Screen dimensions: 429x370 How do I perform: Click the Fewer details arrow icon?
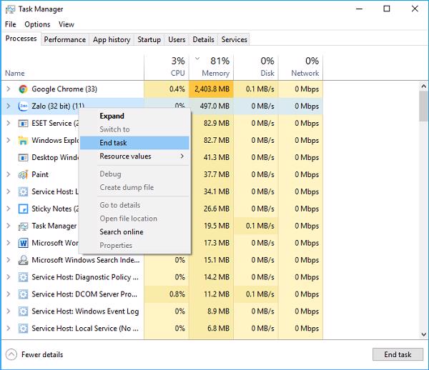tap(11, 355)
